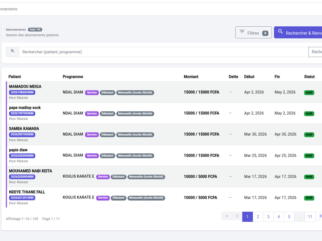Viewport: 322px width, 241px height.
Task: Click the Filtres count badge 0
Action: pos(265,33)
